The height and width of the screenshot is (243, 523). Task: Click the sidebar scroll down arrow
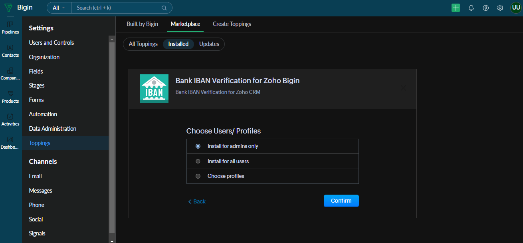(112, 241)
